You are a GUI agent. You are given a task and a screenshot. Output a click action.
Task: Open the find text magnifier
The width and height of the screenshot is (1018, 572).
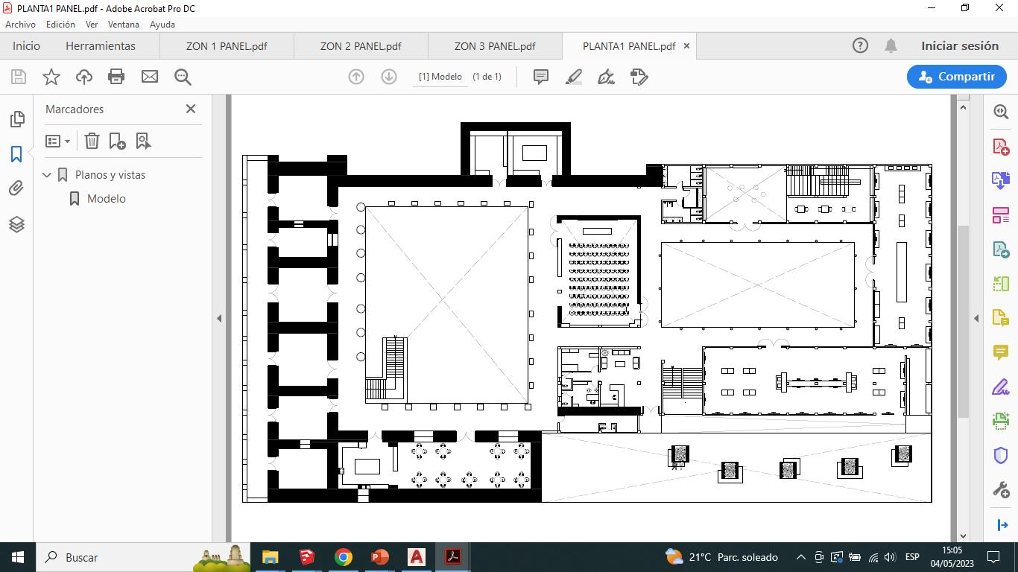[x=183, y=77]
